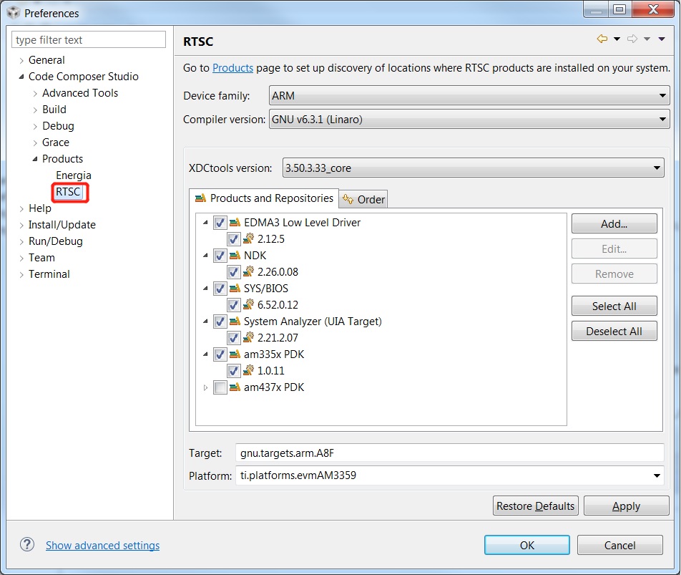Viewport: 681px width, 575px height.
Task: Uncheck the NDK checkbox
Action: tap(220, 256)
